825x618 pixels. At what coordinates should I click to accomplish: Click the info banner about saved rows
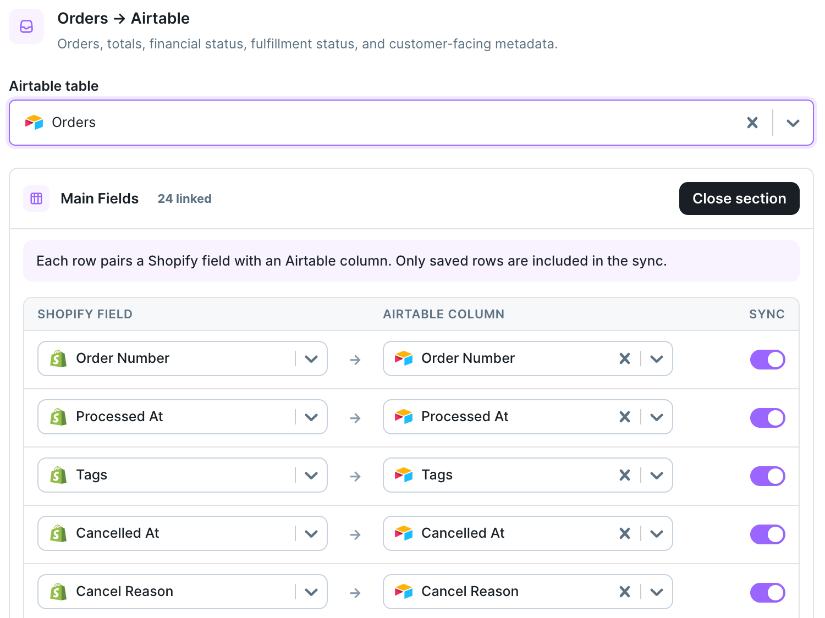click(x=411, y=261)
